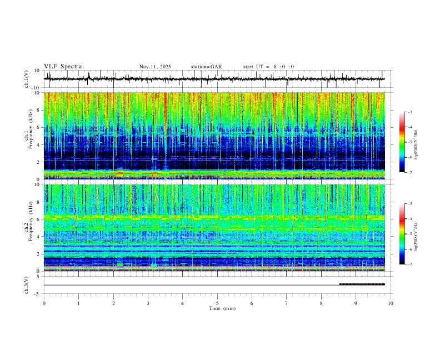Click the time axis tick label '10'
The image size is (440, 340).
pyautogui.click(x=391, y=303)
